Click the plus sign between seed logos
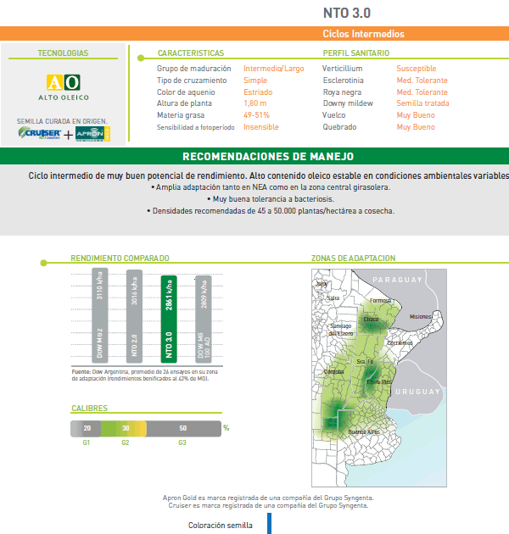The image size is (509, 534). point(68,134)
